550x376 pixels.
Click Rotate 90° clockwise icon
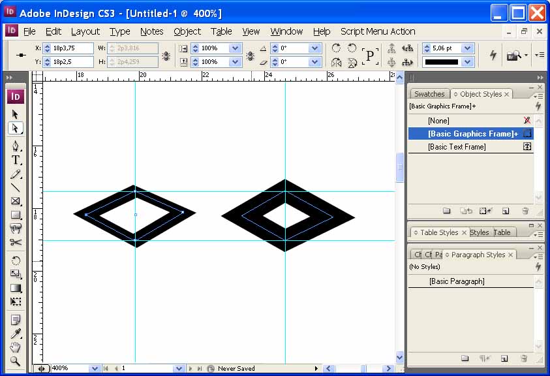click(336, 48)
